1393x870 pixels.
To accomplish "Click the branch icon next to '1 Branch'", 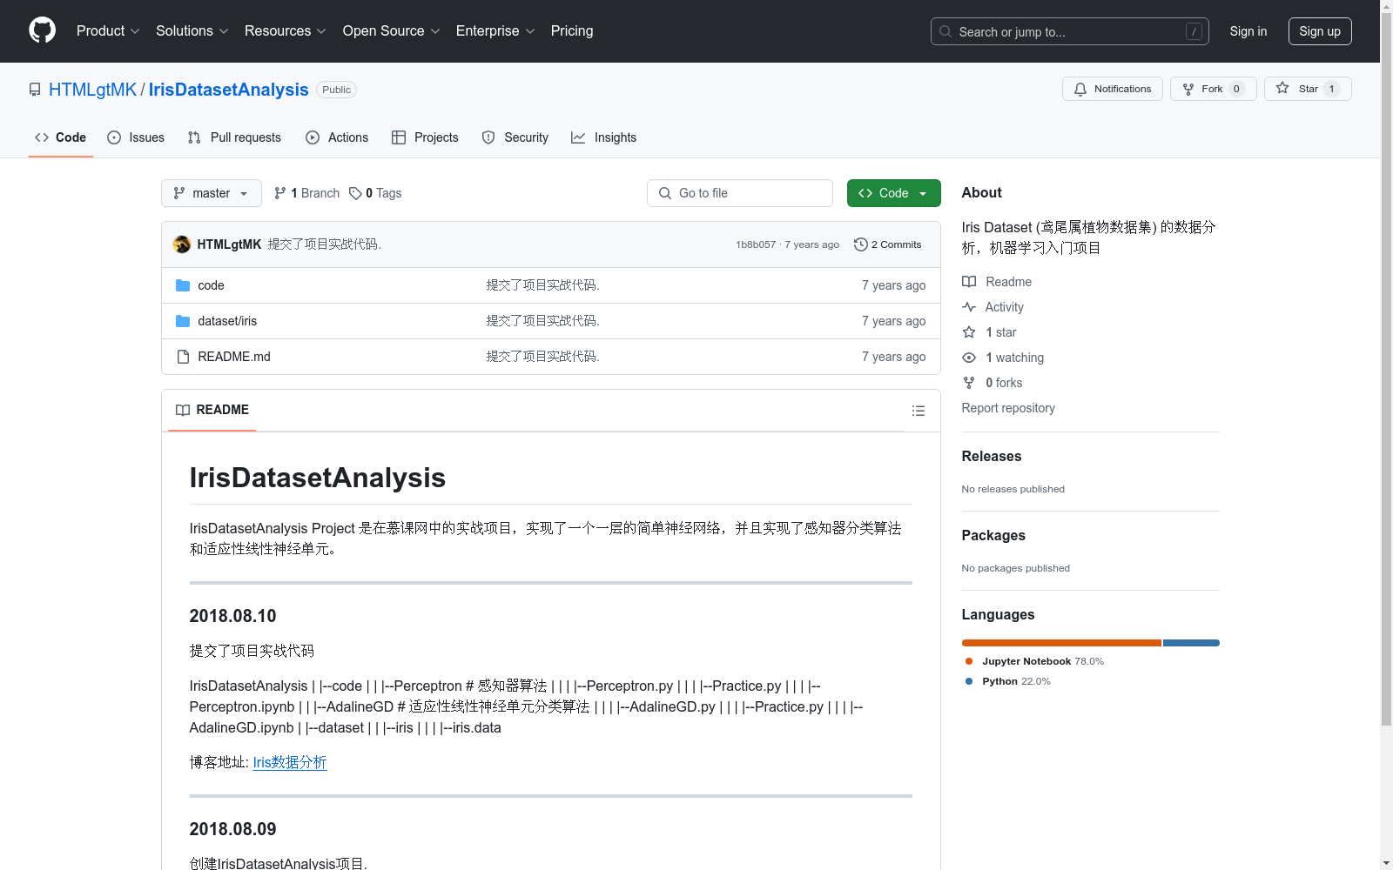I will (280, 193).
